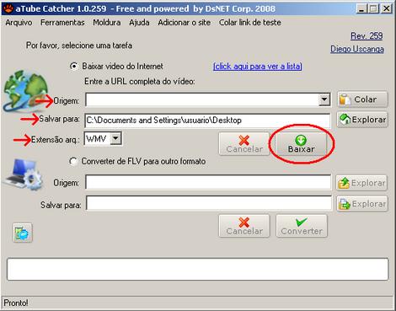Image resolution: width=396 pixels, height=311 pixels.
Task: Click the Colar paste button
Action: tap(362, 99)
